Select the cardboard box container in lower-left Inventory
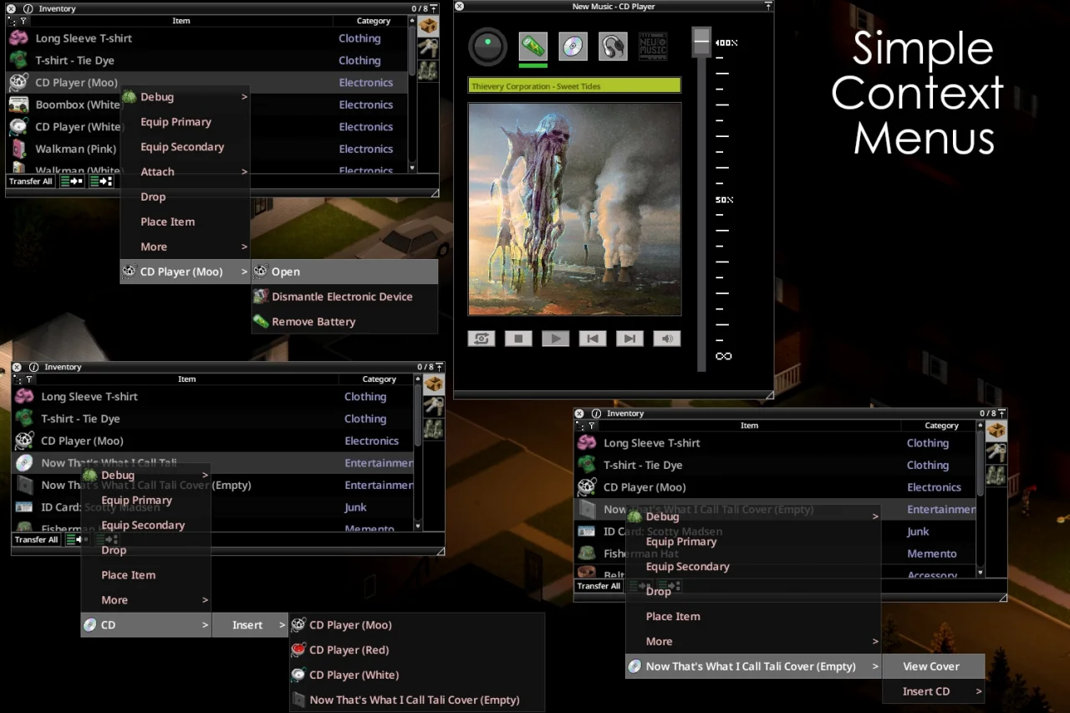This screenshot has height=713, width=1070. [x=434, y=385]
